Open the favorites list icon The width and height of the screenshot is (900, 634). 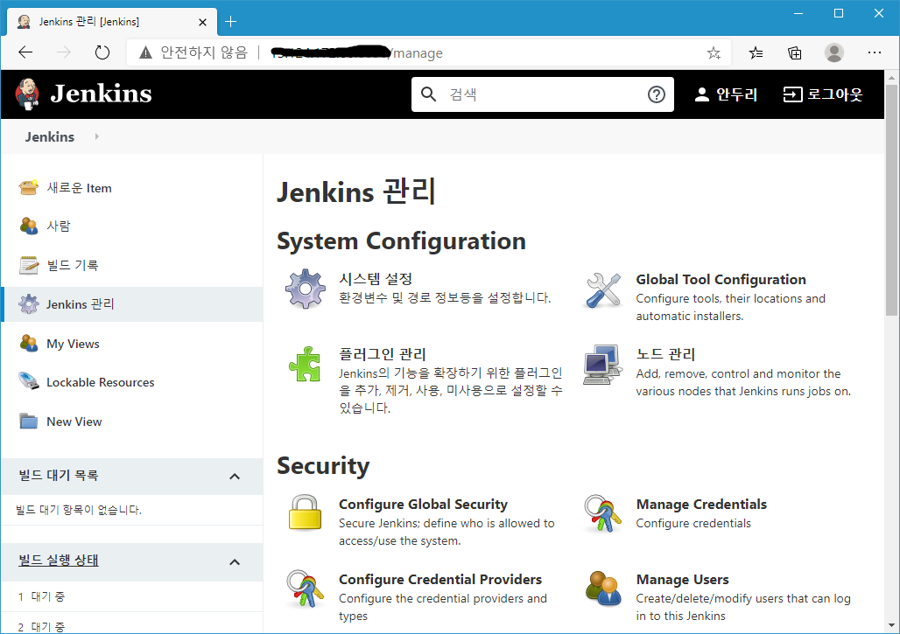[x=756, y=53]
